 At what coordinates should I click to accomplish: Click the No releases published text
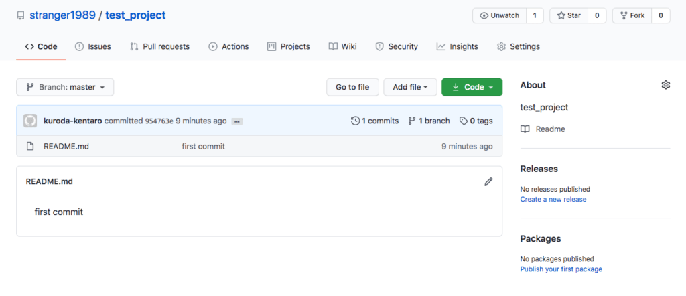point(555,189)
